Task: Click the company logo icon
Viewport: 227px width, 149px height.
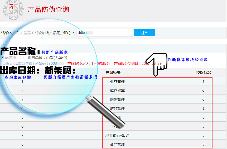Action: (x=11, y=10)
